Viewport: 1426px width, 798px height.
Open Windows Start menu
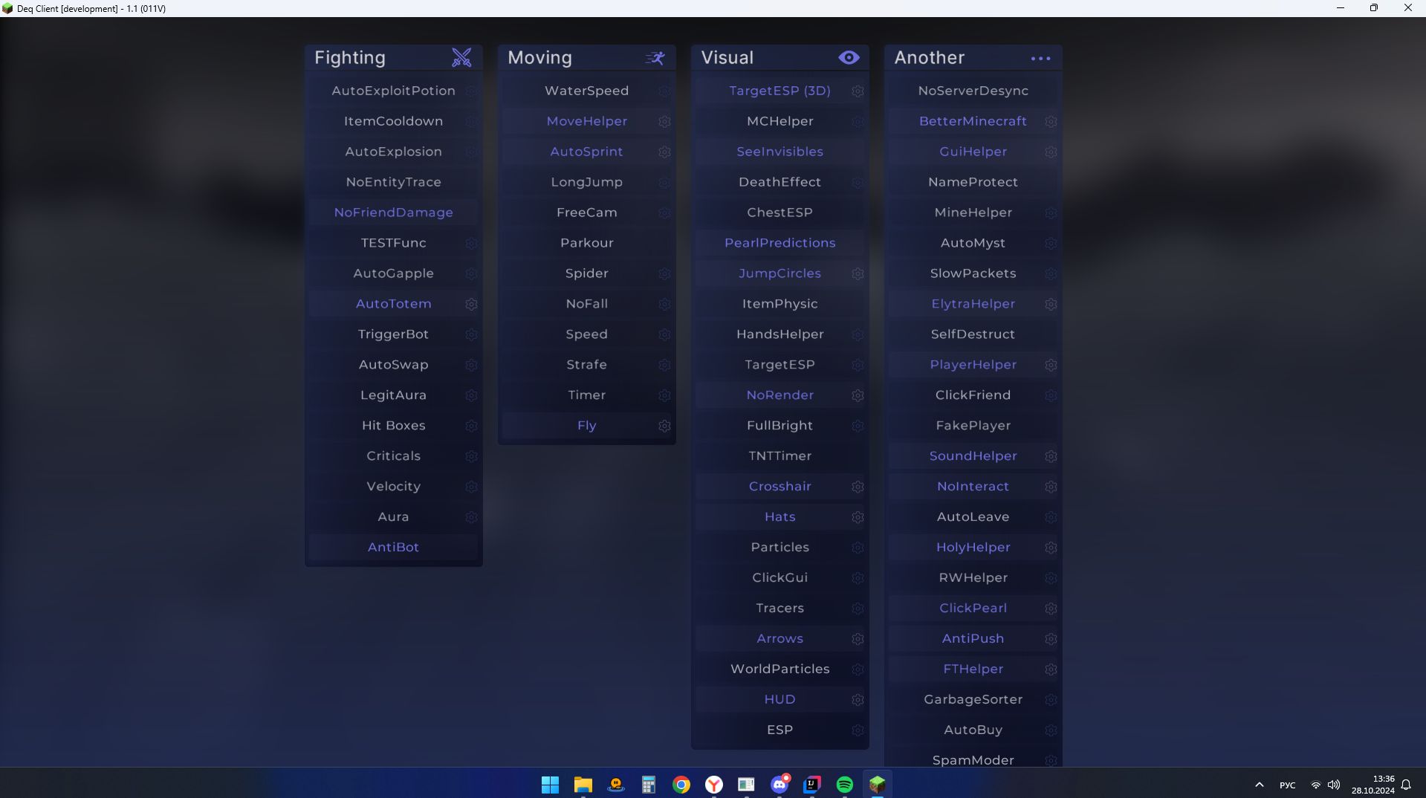tap(550, 785)
